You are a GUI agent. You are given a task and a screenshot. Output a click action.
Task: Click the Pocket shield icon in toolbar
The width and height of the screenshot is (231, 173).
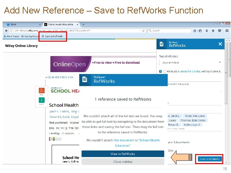[220, 31]
